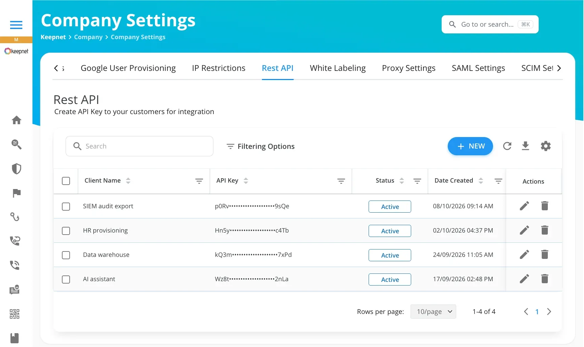This screenshot has width=584, height=347.
Task: Toggle the select-all header checkbox
Action: point(66,181)
